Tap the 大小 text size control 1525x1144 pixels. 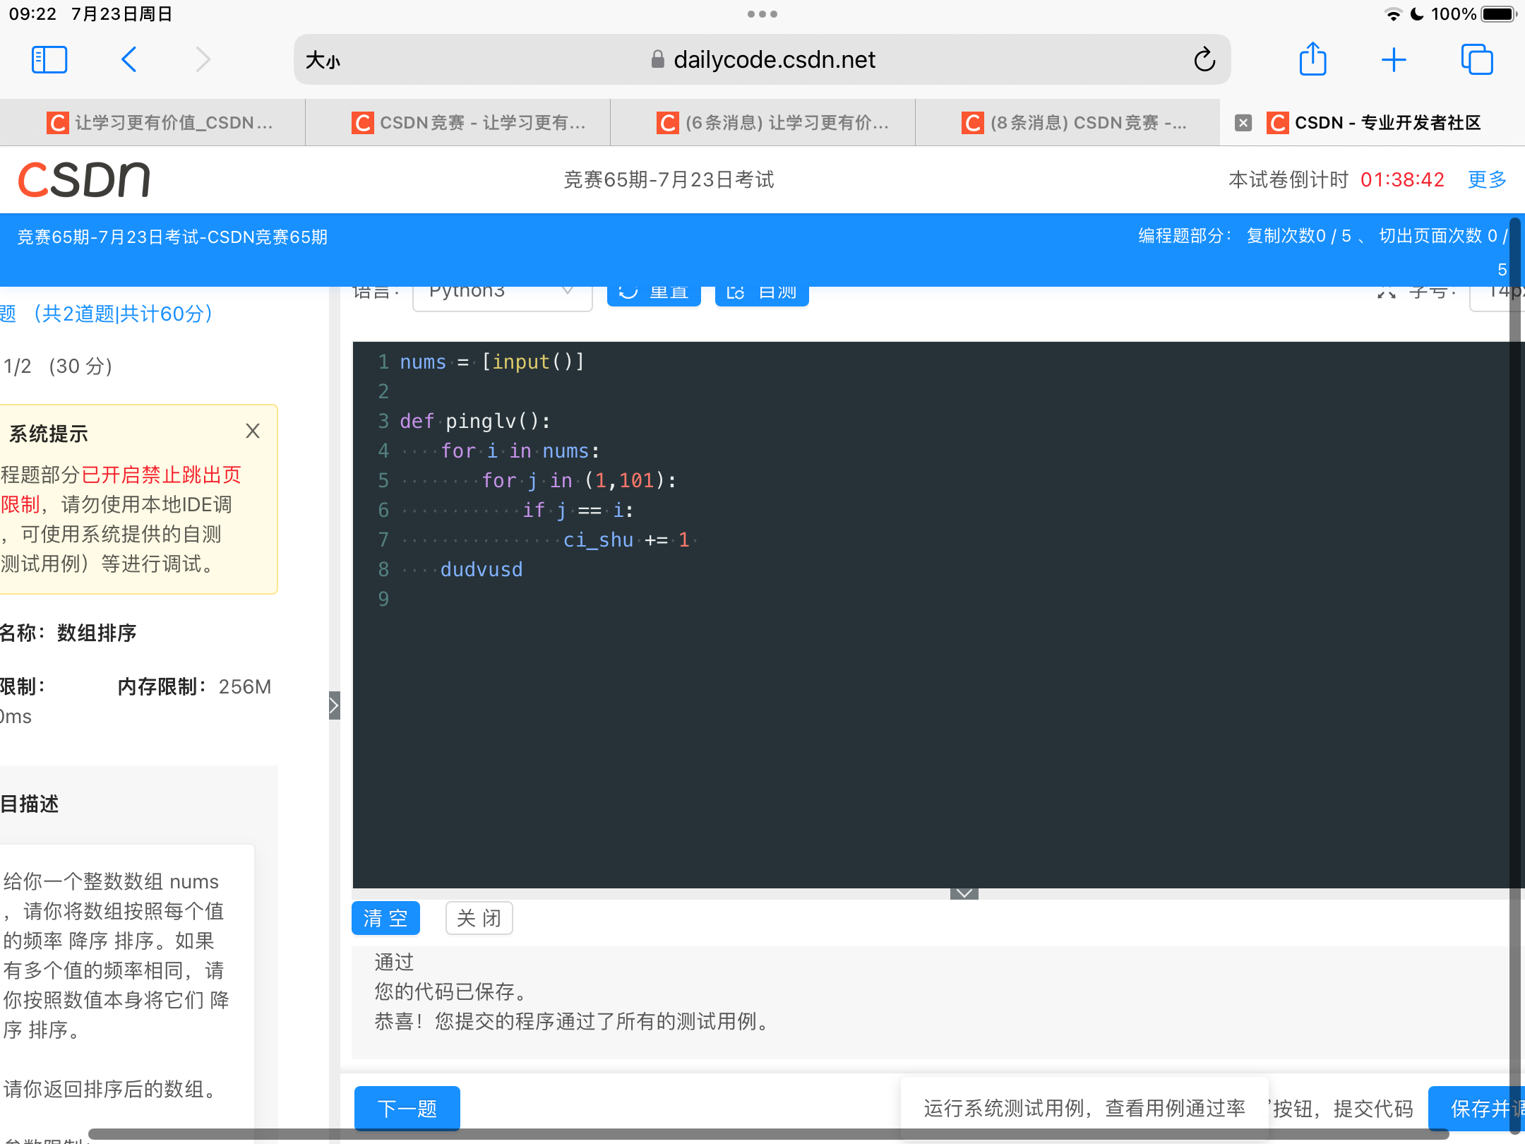click(323, 60)
